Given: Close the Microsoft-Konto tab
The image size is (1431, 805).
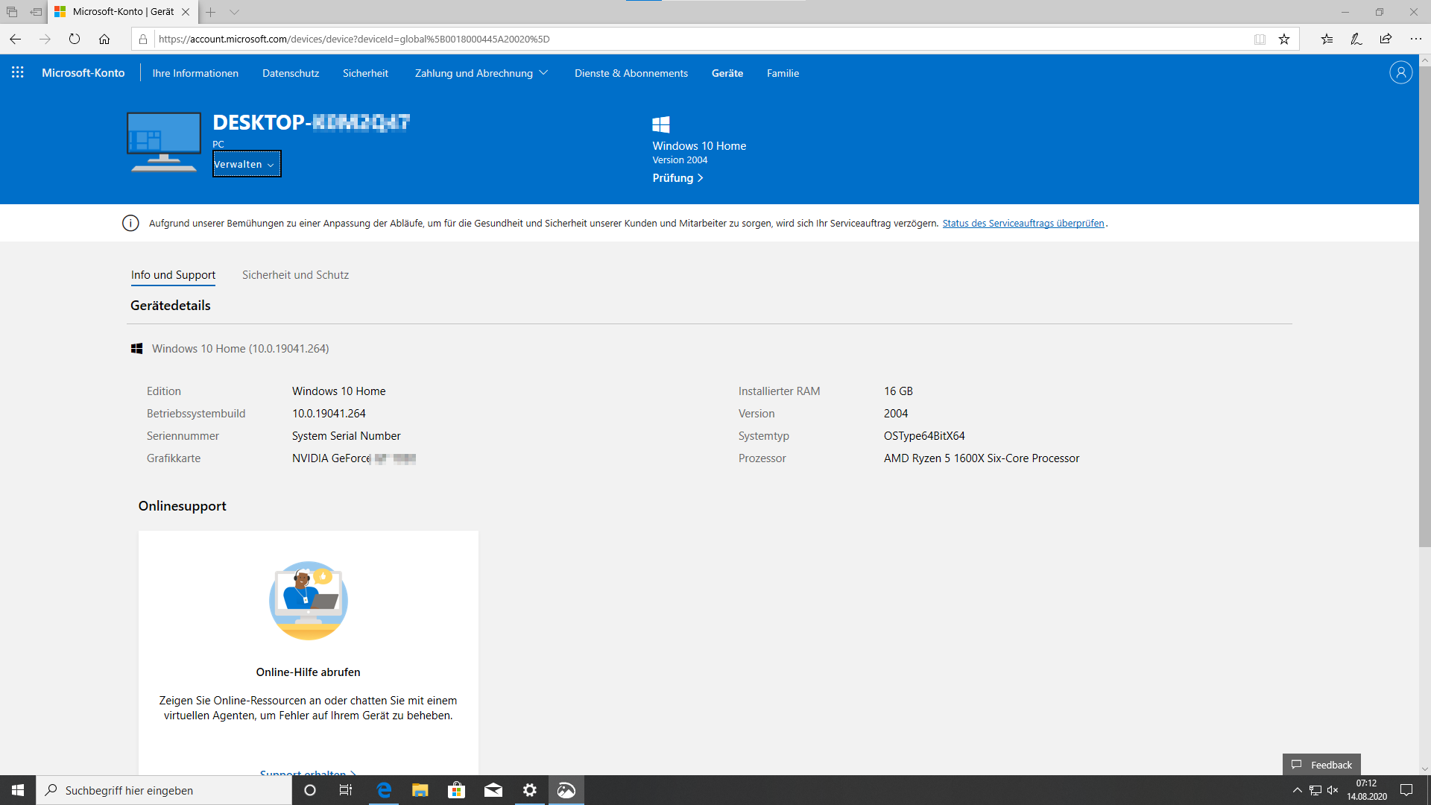Looking at the screenshot, I should click(186, 12).
